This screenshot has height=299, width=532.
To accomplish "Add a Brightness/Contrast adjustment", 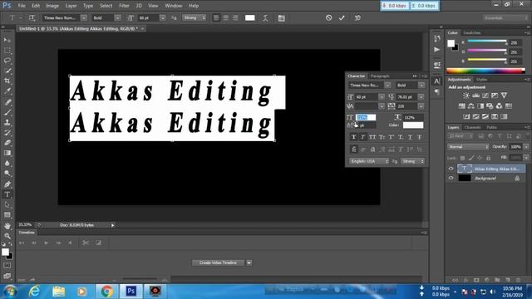I will pos(466,96).
